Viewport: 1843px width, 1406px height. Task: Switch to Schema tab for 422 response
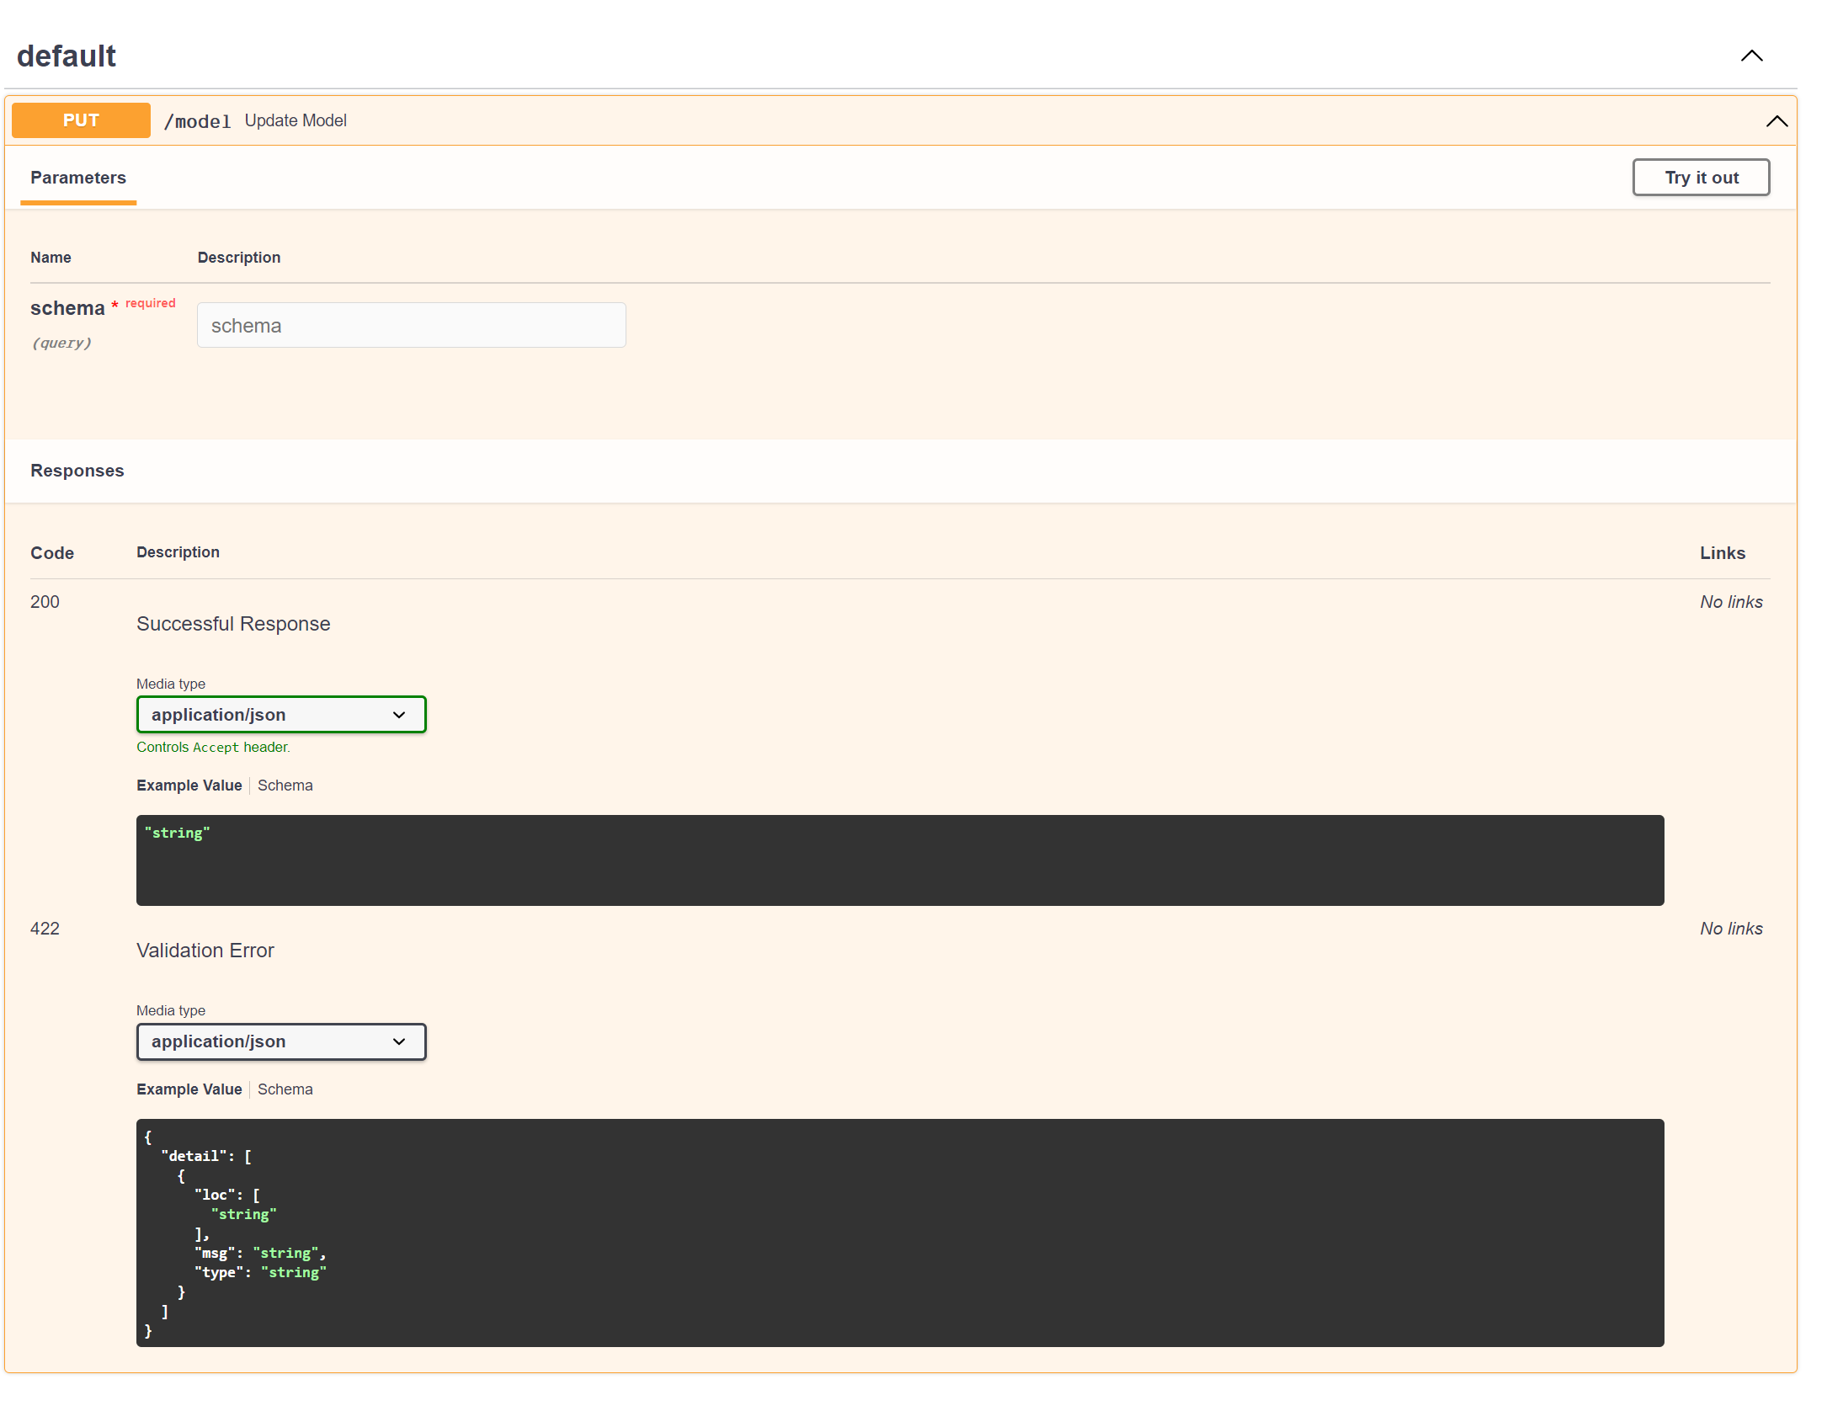[285, 1089]
